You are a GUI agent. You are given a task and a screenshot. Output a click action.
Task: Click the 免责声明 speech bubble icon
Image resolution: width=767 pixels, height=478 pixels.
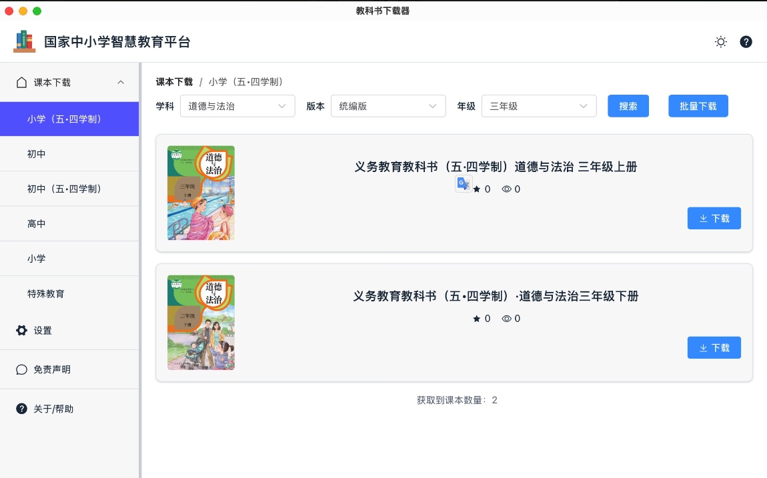click(21, 369)
